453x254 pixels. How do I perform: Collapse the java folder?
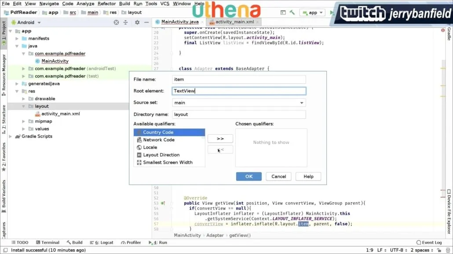17,46
